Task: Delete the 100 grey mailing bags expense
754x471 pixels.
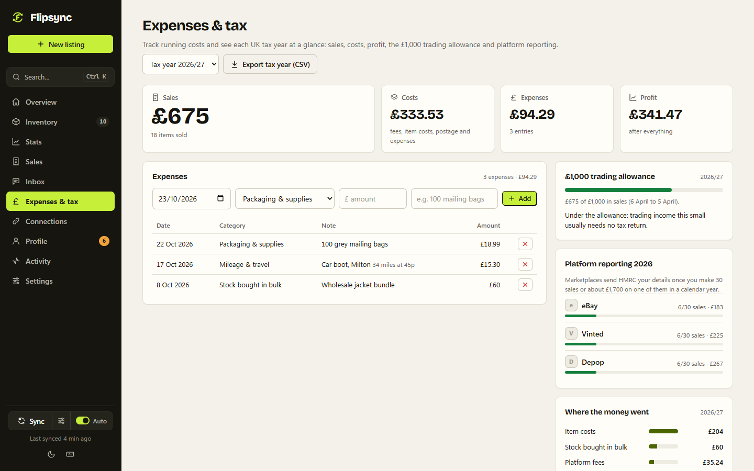Action: (x=525, y=244)
